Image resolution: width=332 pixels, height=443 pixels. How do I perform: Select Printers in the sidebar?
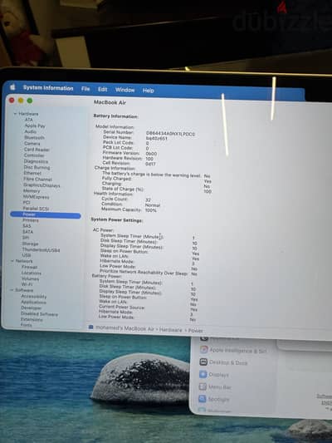(31, 220)
